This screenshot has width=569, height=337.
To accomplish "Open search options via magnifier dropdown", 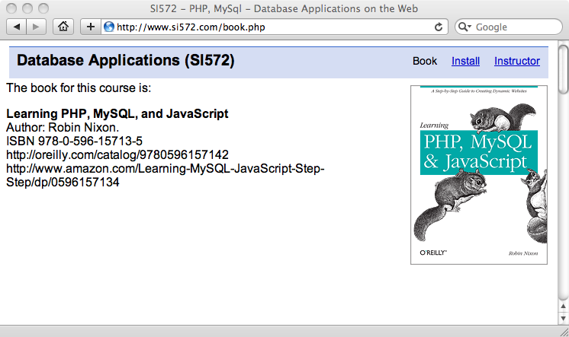I will click(465, 27).
